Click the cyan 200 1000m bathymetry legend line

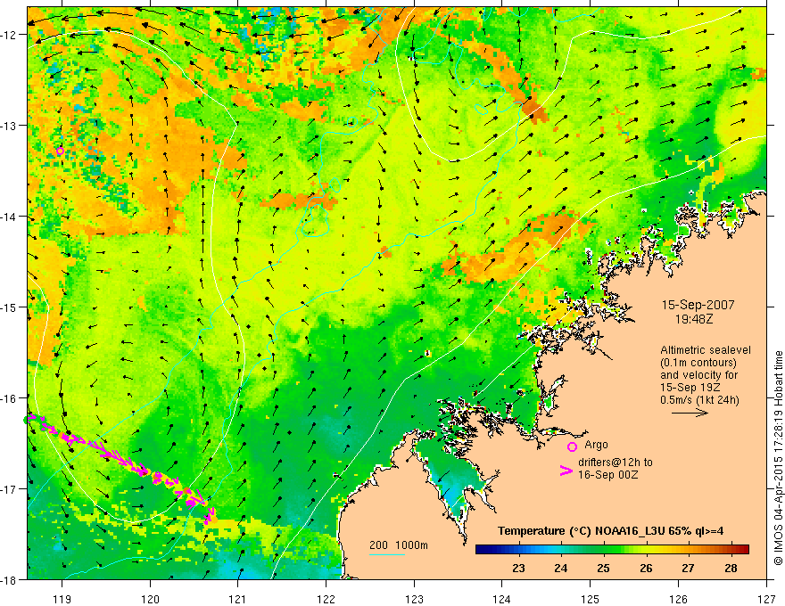pos(387,554)
